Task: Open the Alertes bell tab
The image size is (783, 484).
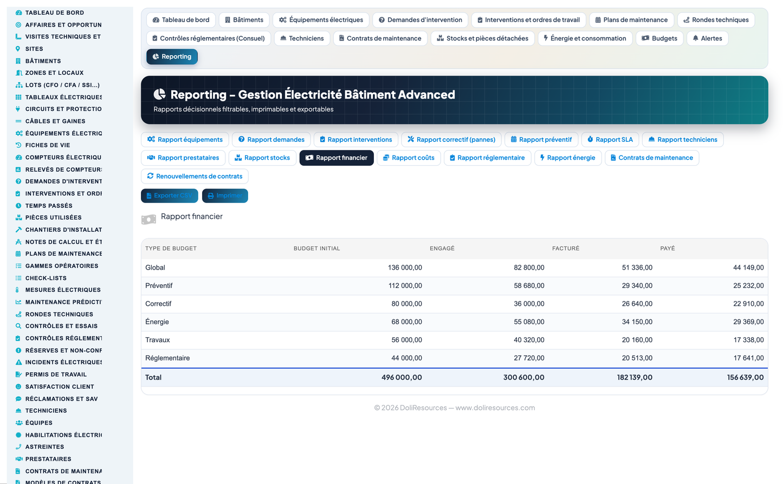Action: 707,38
